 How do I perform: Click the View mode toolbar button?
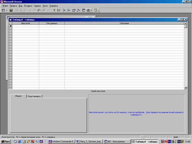pos(3,10)
